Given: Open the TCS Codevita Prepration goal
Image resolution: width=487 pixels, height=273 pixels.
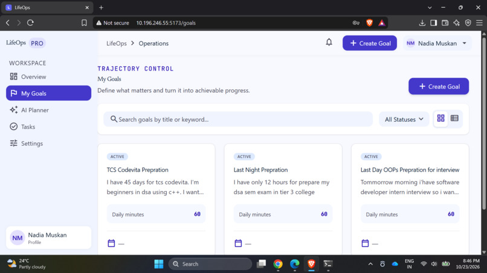Looking at the screenshot, I should tap(138, 170).
